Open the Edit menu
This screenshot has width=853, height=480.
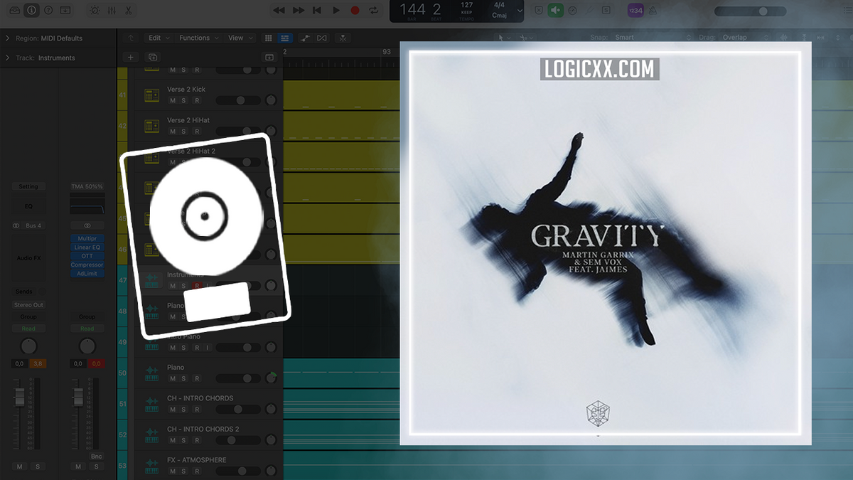tap(154, 38)
